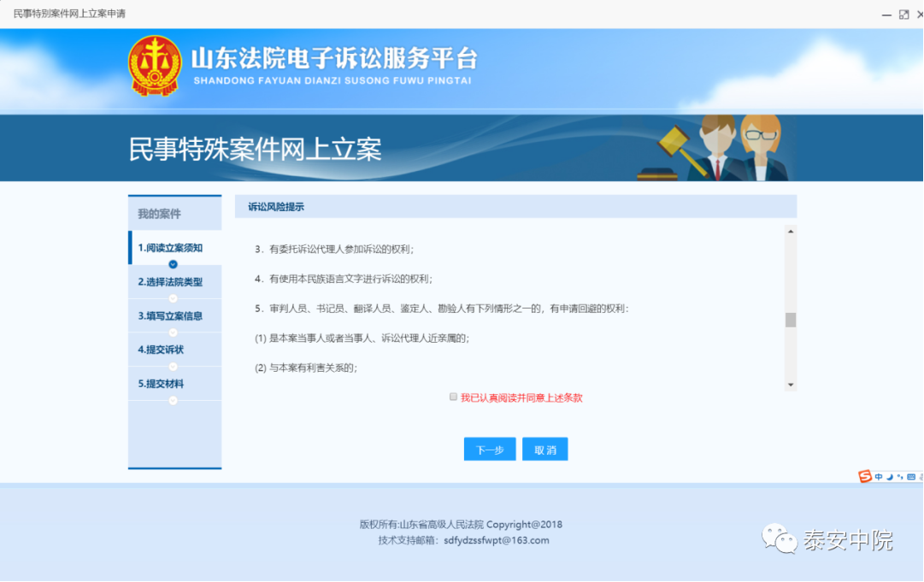Check the 我已认真阅读并同意上述条款 checkbox
The width and height of the screenshot is (924, 582).
point(453,397)
